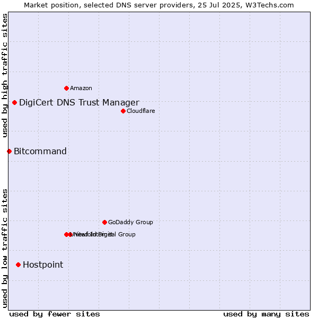Click the "GoDaddy Group" label
318x318 pixels.
[x=130, y=222]
